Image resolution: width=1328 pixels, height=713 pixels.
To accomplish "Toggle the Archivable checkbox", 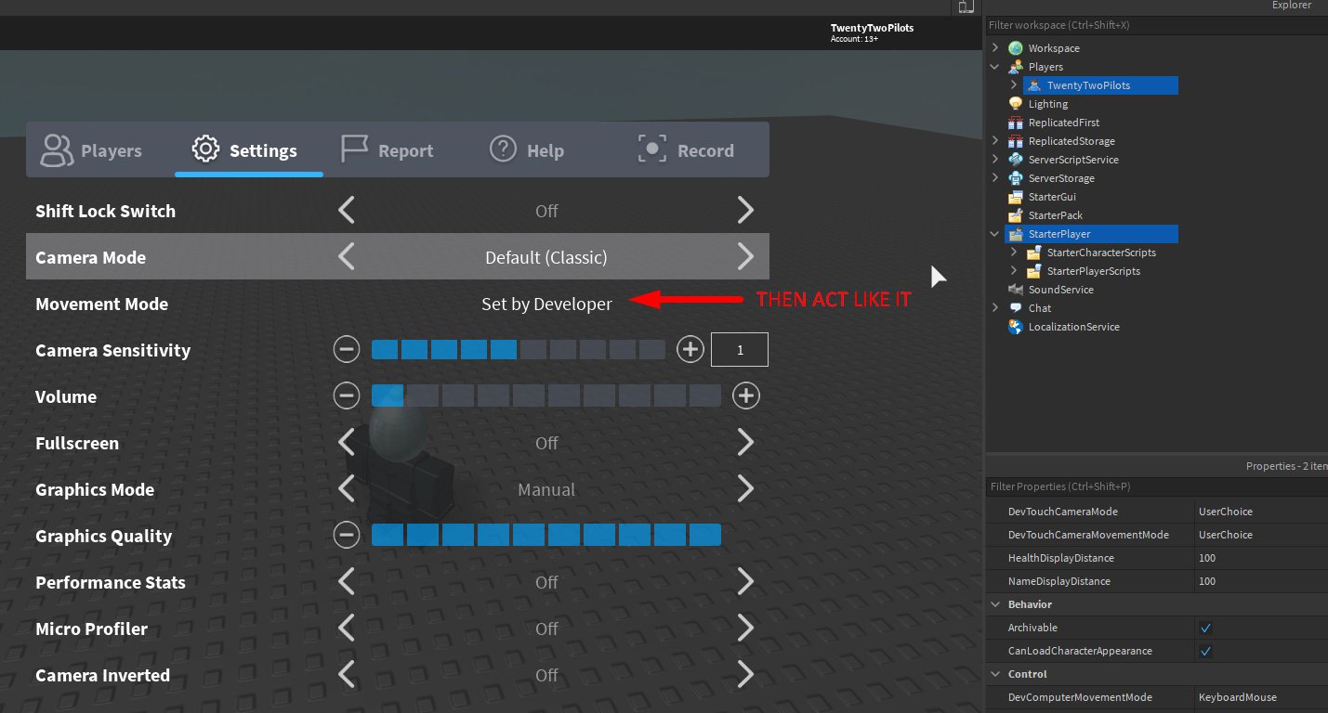I will [x=1205, y=628].
